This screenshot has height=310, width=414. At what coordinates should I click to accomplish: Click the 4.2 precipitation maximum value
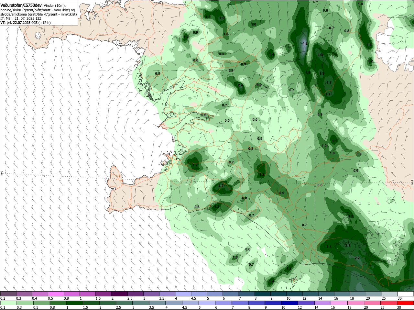(x=304, y=43)
